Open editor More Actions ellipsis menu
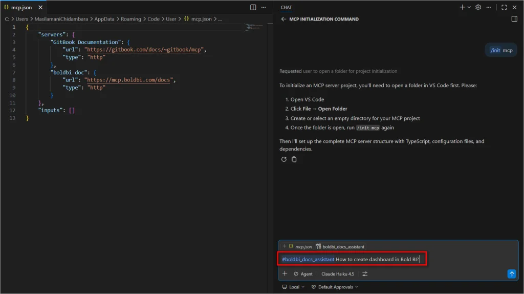Screen dimensions: 524x294 point(264,7)
